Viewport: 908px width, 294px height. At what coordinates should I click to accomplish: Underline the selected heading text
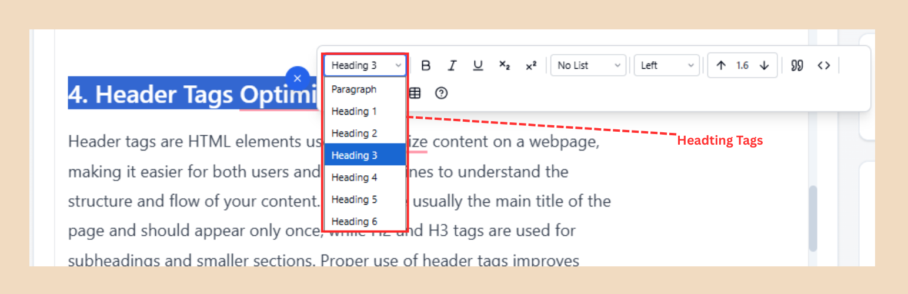478,65
